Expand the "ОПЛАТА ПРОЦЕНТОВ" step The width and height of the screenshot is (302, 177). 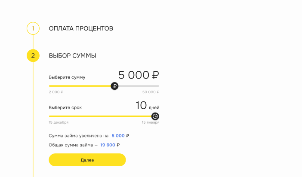[x=81, y=29]
